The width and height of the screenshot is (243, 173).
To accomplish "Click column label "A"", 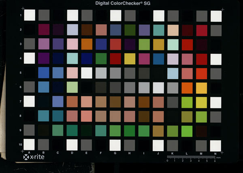I will click(29, 153).
